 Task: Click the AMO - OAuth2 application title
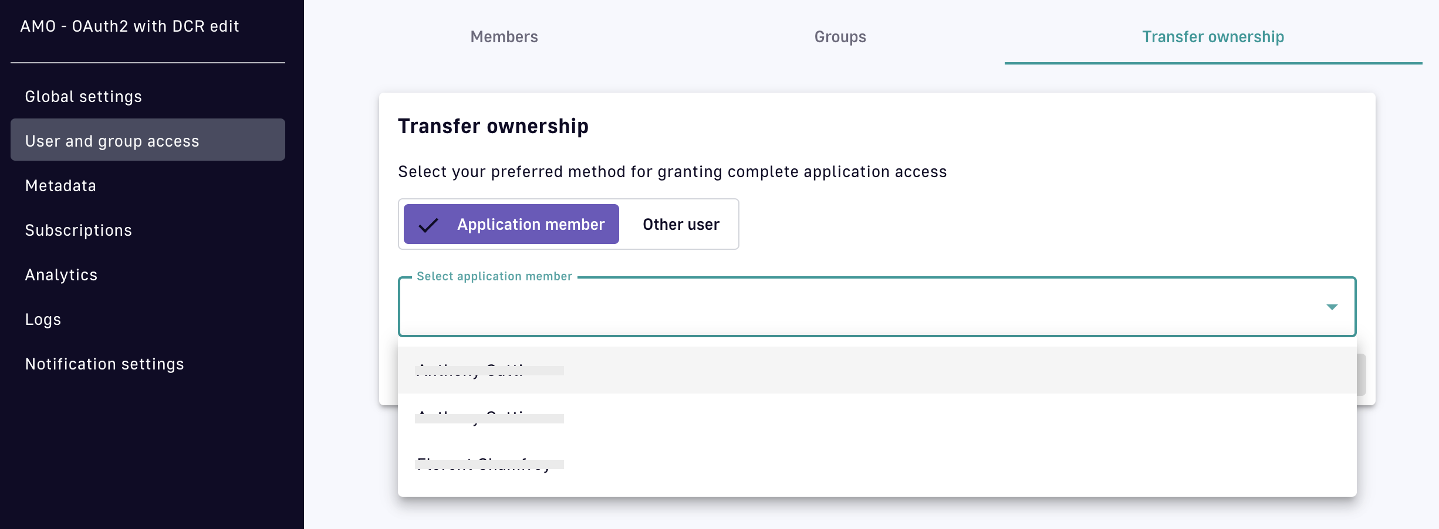(x=130, y=26)
